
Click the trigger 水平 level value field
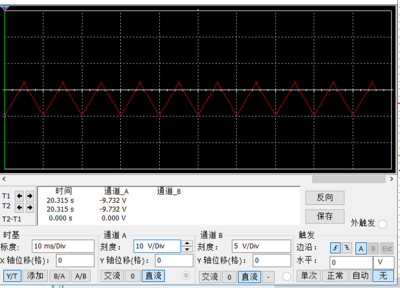(x=352, y=262)
